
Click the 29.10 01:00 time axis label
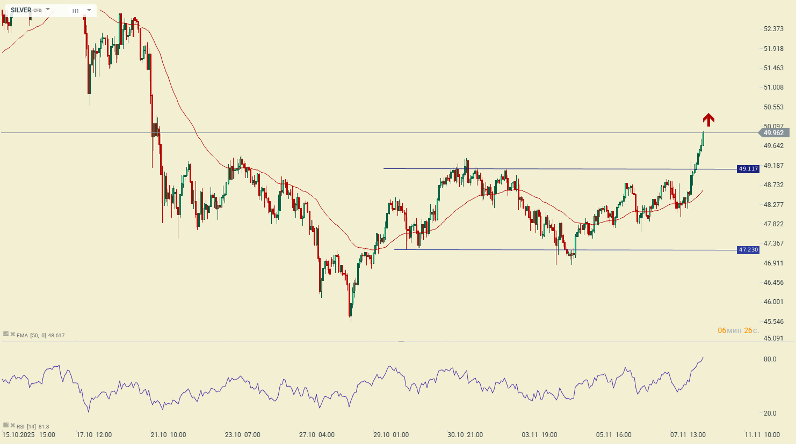coord(391,435)
